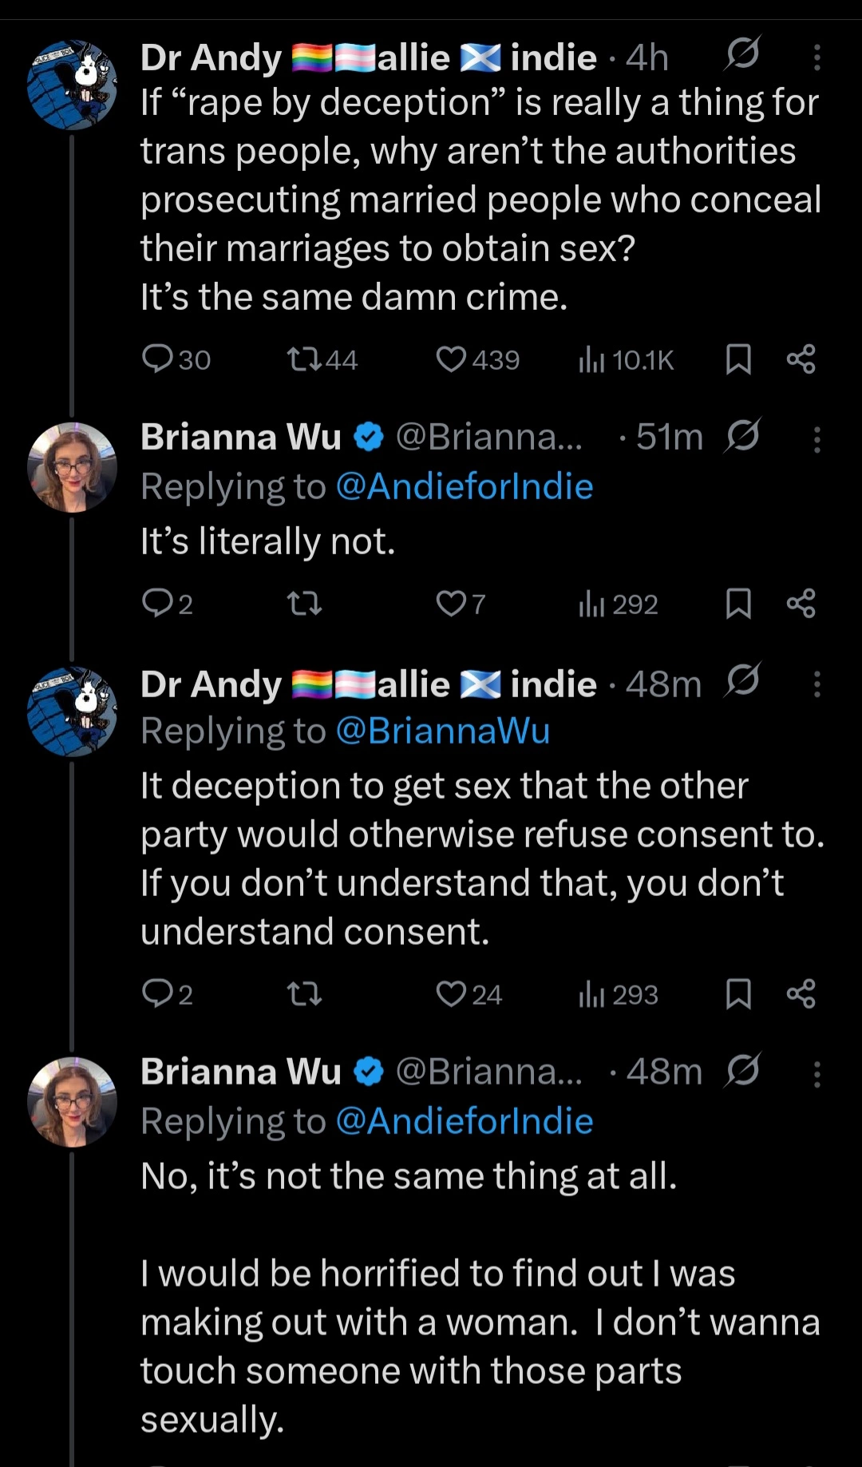Bookmark the first Dr Andy tweet
Viewport: 862px width, 1467px height.
(x=738, y=359)
